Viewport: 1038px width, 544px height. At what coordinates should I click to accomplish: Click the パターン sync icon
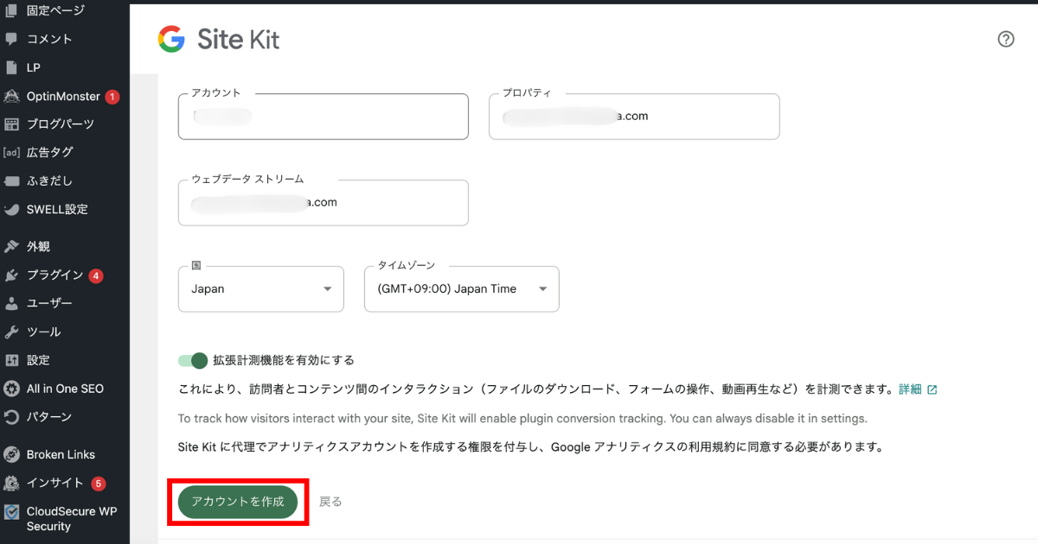(11, 417)
